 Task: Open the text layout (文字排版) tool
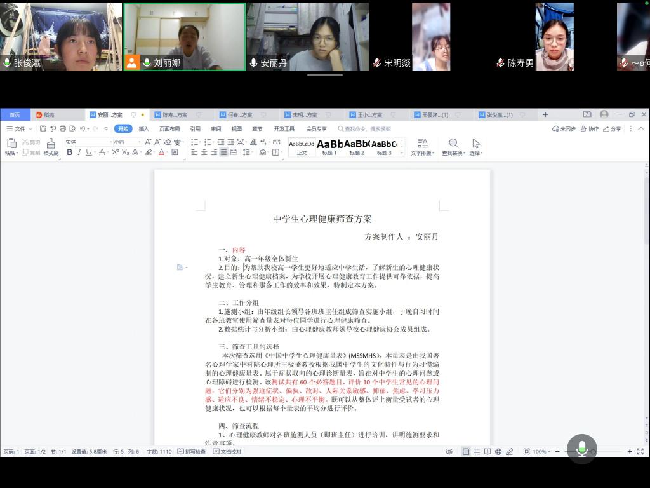point(422,146)
